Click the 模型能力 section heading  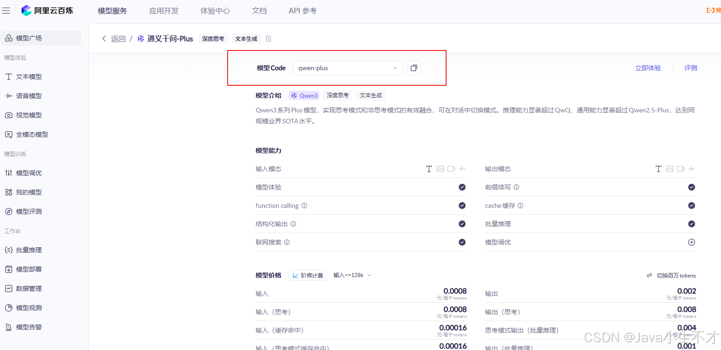point(268,150)
